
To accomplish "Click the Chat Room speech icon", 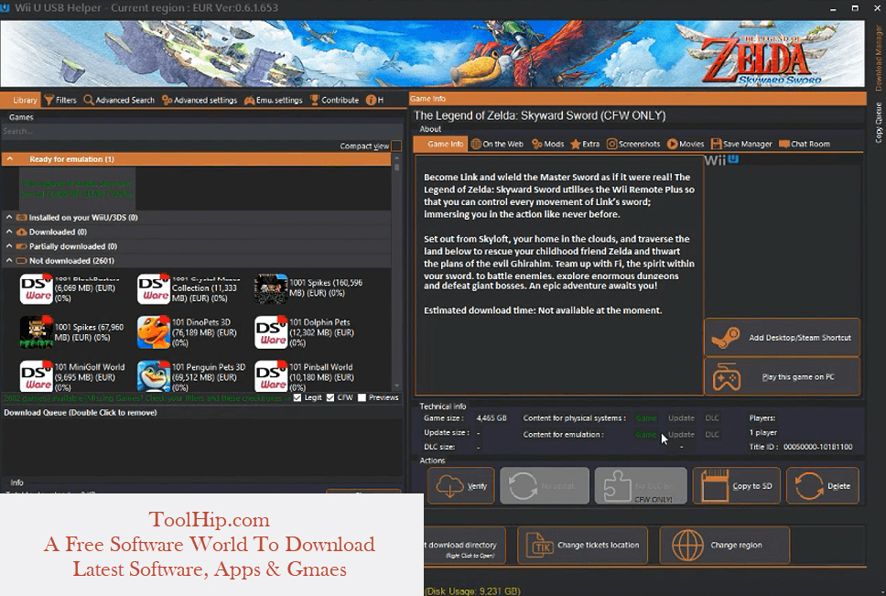I will [783, 144].
